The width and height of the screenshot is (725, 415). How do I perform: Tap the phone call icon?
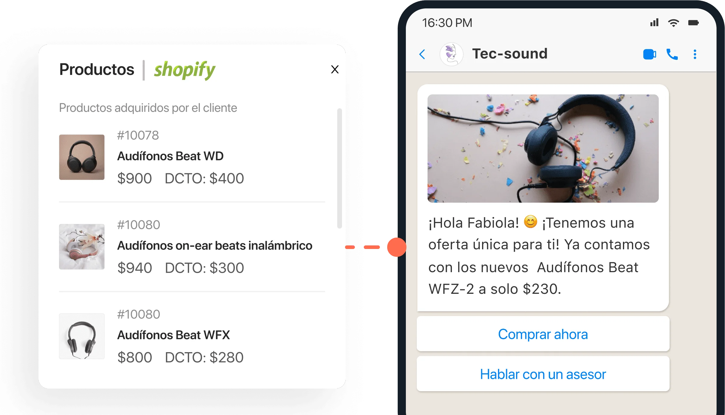click(672, 54)
